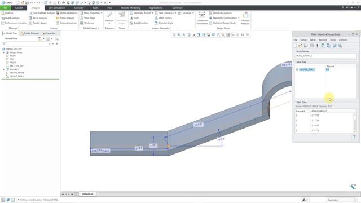
Task: Create new study in Multi-Objective Design Study
Action: click(296, 46)
